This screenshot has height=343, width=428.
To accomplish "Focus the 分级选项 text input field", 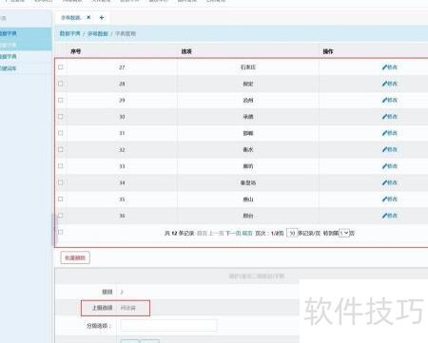I will pyautogui.click(x=168, y=326).
